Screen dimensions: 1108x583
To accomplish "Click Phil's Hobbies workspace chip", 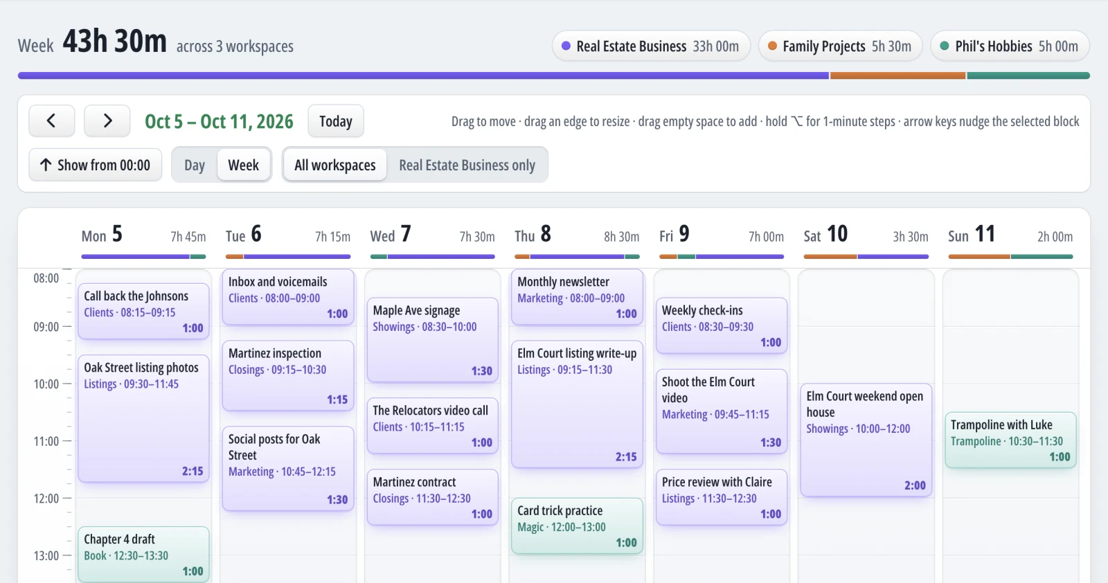I will [x=1010, y=46].
